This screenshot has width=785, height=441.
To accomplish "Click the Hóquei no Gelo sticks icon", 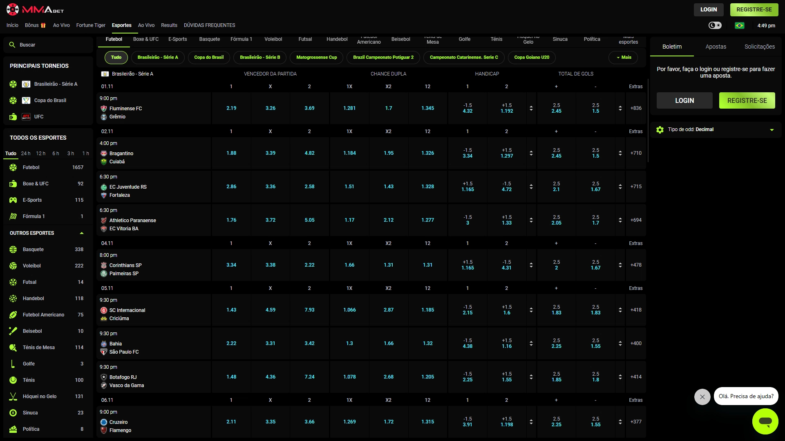I will click(x=13, y=396).
